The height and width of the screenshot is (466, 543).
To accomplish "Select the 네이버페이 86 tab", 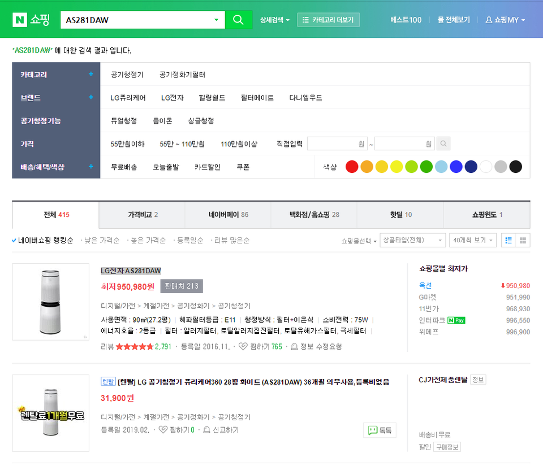I will tap(228, 215).
